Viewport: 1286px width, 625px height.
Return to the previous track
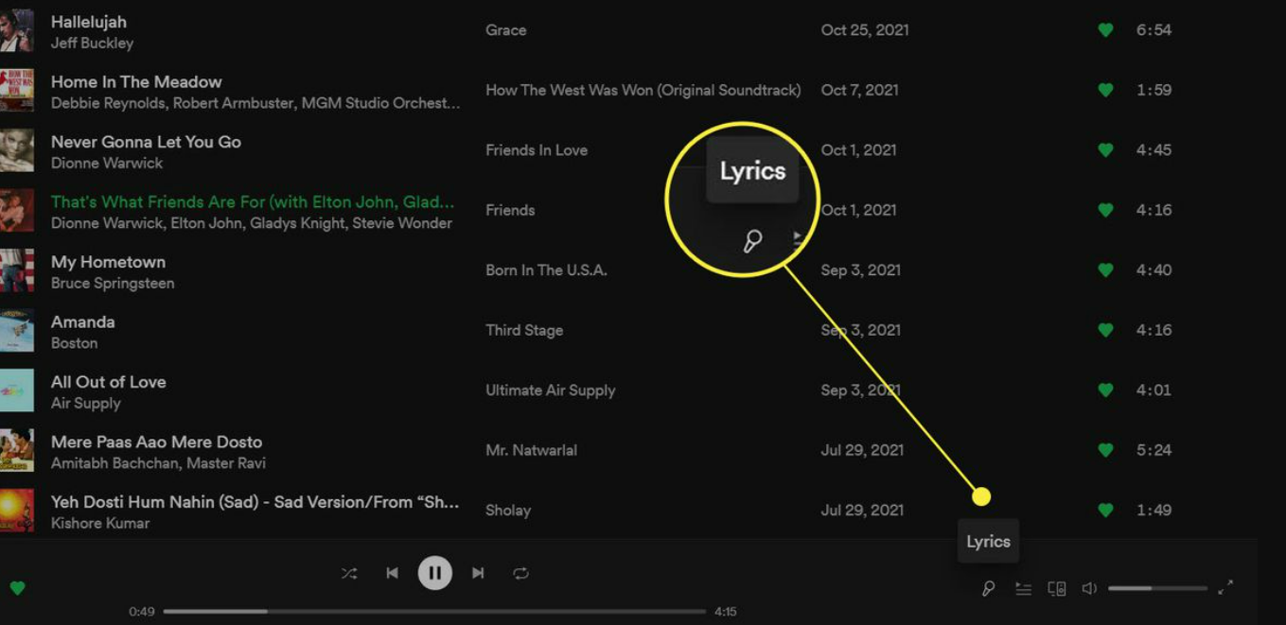tap(392, 572)
